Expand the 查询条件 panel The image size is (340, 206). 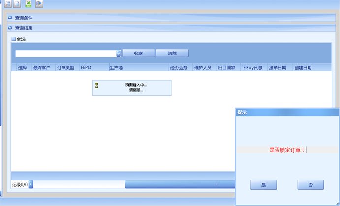[10, 18]
